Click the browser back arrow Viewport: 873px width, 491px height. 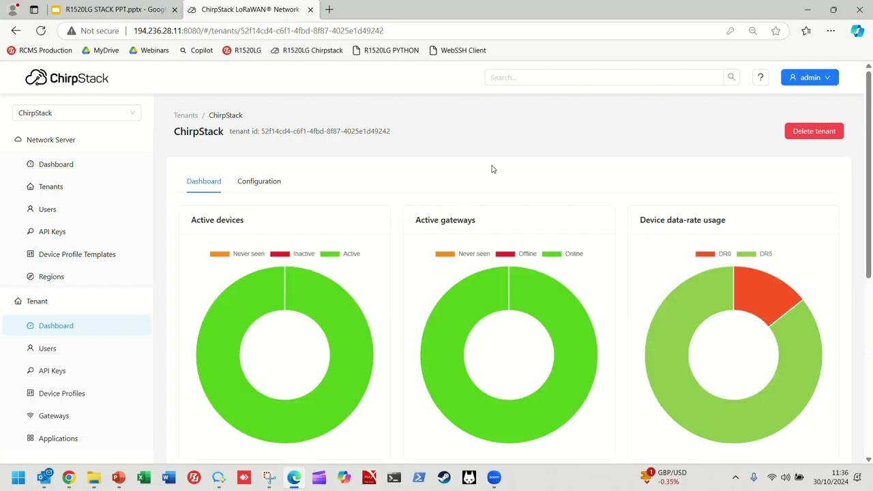tap(16, 31)
